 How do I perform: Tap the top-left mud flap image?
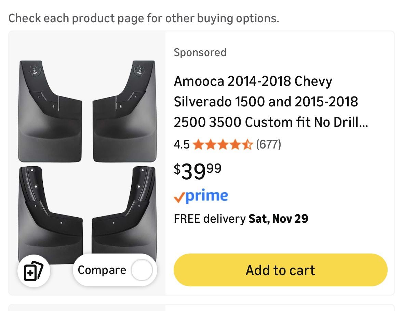click(x=50, y=111)
